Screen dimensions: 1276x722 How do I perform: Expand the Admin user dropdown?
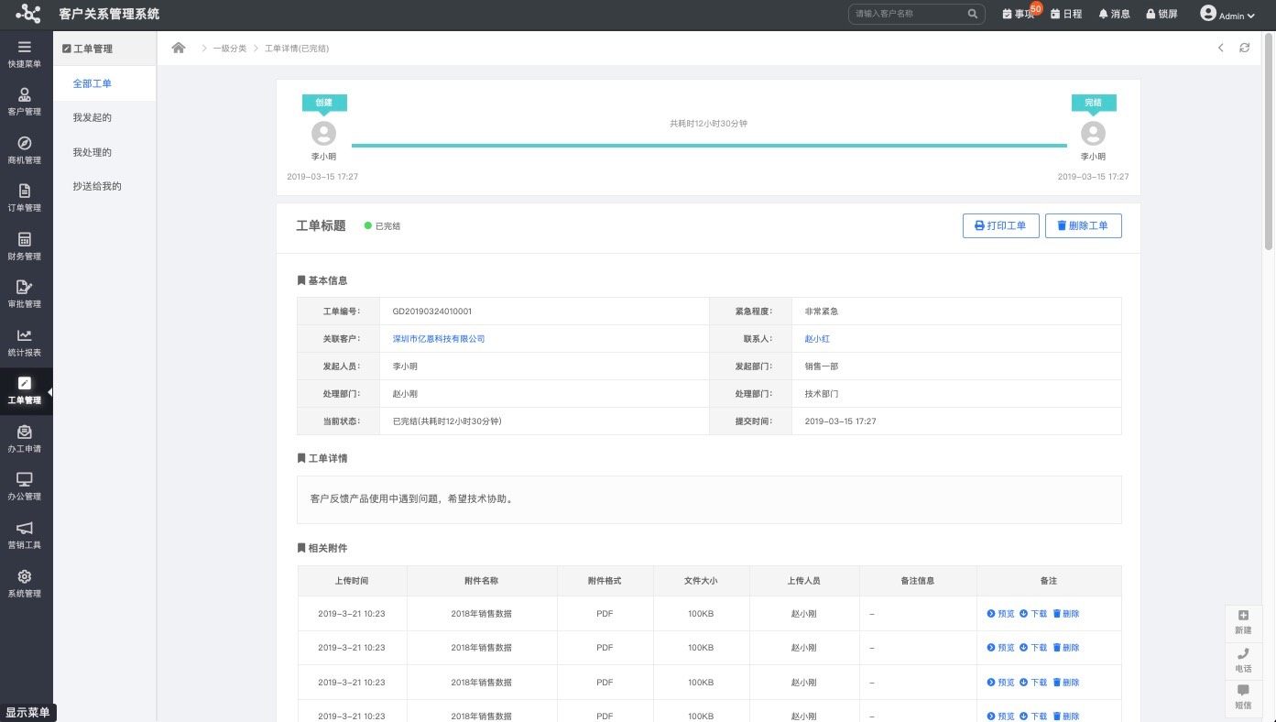1227,15
